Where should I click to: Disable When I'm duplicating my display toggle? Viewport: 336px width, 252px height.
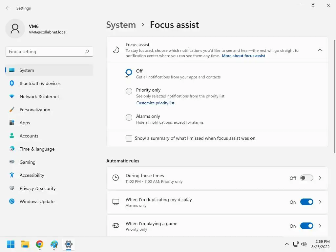(306, 202)
